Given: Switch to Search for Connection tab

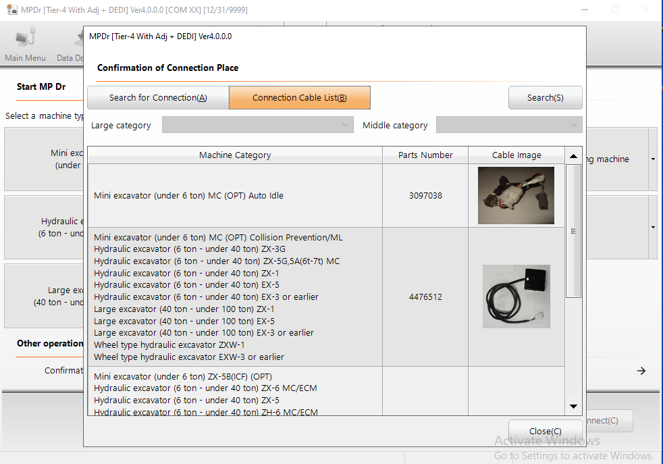Looking at the screenshot, I should 158,98.
